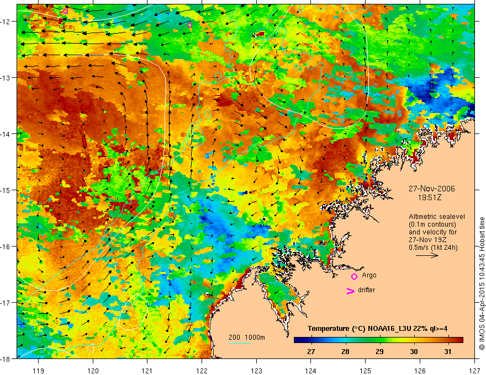Click the 'Altimetric sealevel' caption text

coord(437,217)
